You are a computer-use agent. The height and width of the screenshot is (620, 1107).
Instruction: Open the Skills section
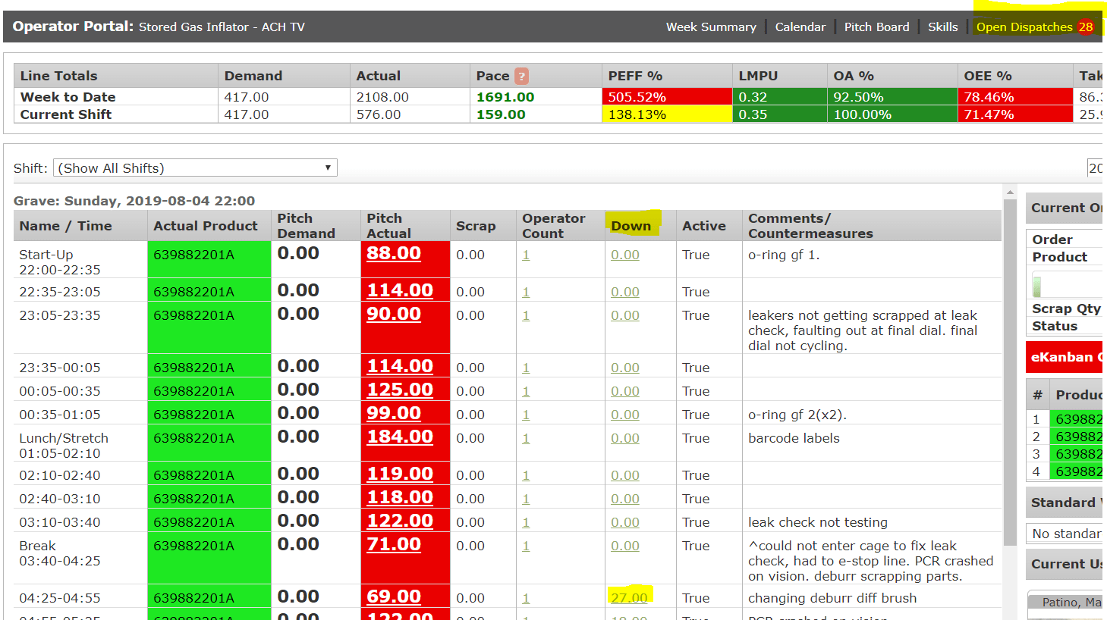pos(943,27)
